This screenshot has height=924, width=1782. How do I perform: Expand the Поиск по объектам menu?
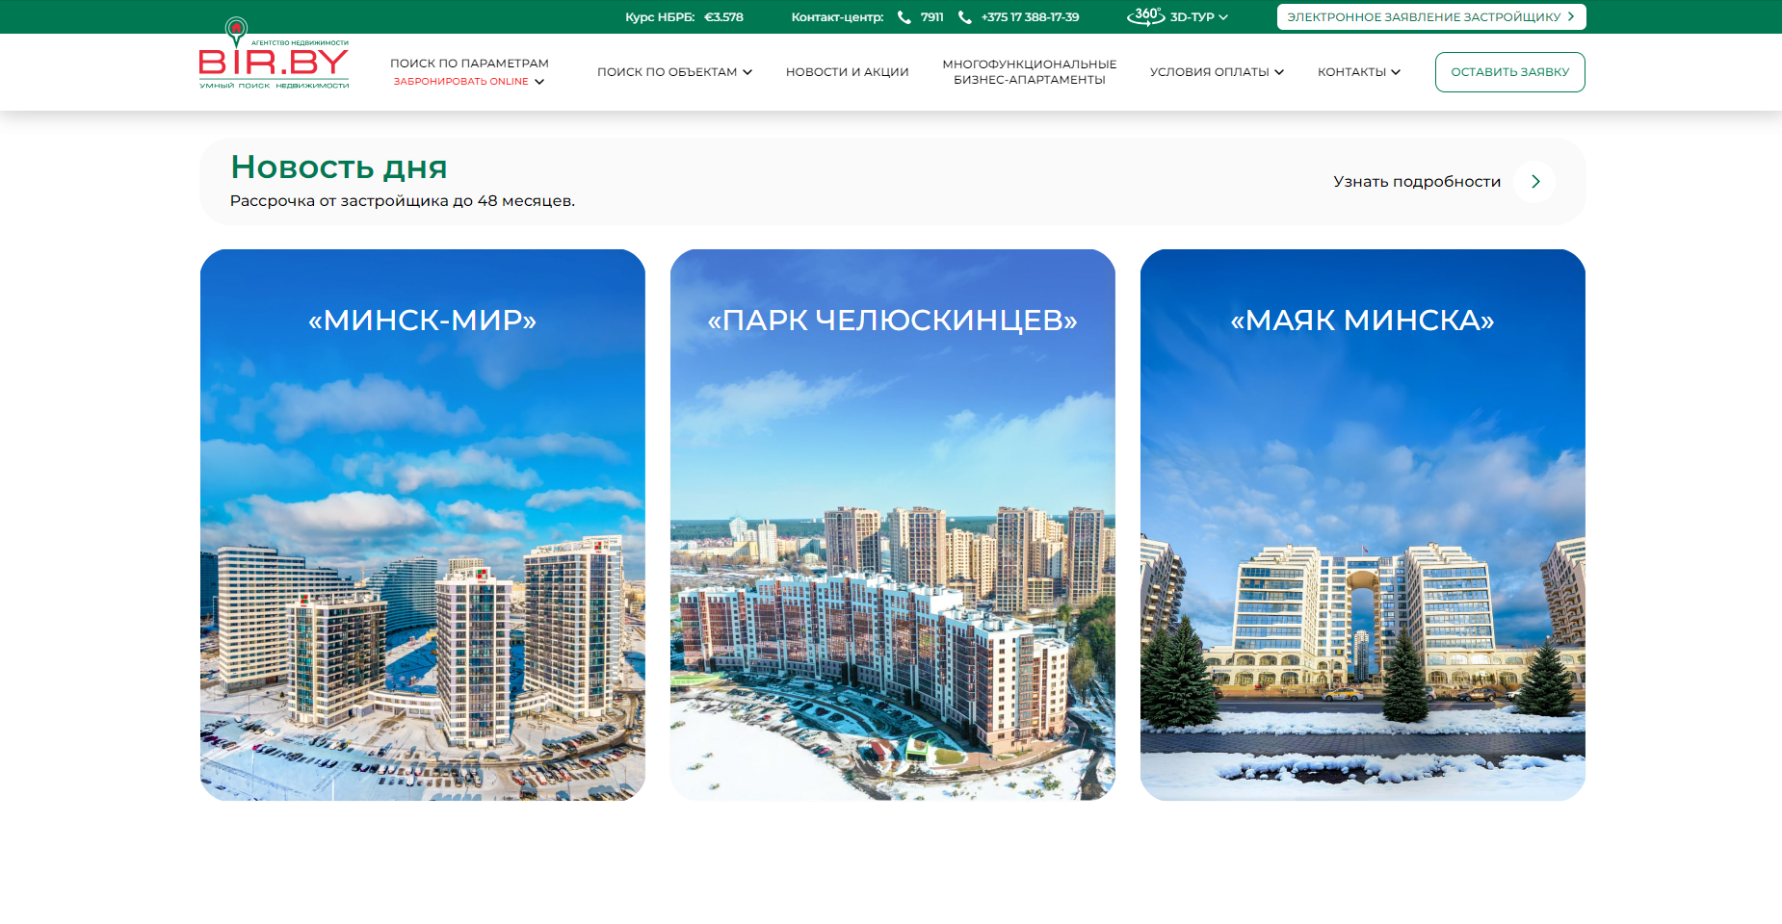tap(674, 72)
